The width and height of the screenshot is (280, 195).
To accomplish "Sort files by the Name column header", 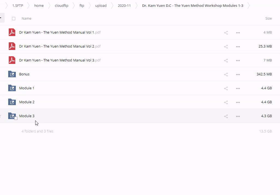I will [x=26, y=19].
